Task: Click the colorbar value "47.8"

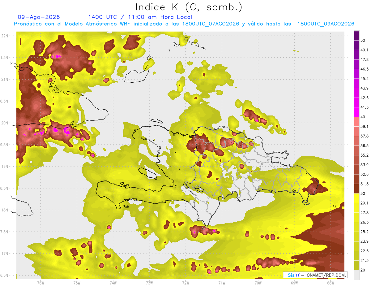Action: pyautogui.click(x=364, y=59)
